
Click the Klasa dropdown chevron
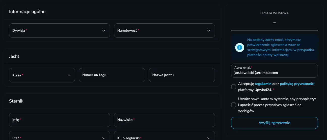coord(69,75)
